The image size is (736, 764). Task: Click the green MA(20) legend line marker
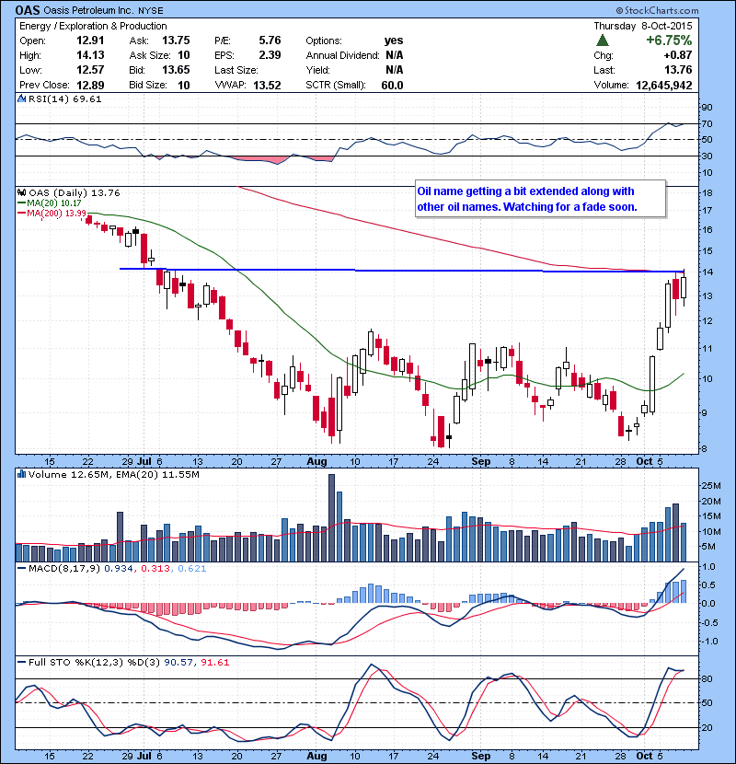click(x=21, y=203)
